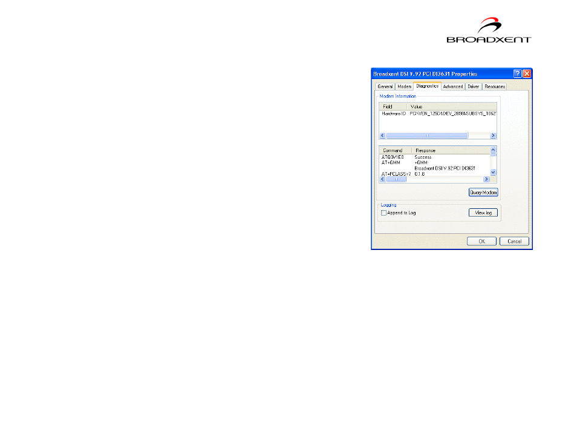Open the log with View log

(483, 213)
